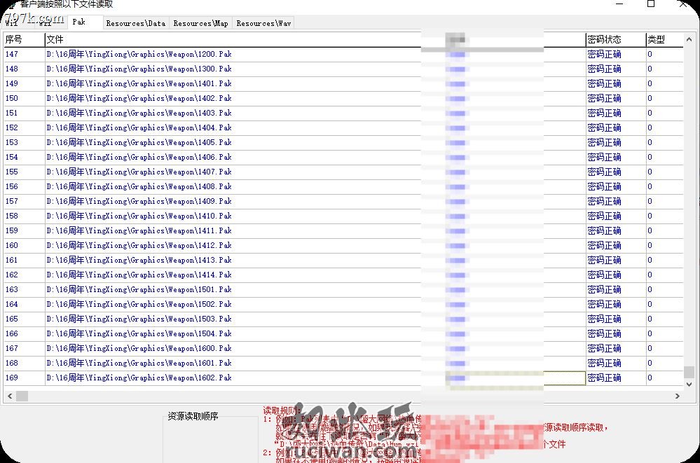
Task: Select file Weapon\1602.Pak in row 169
Action: tap(139, 378)
